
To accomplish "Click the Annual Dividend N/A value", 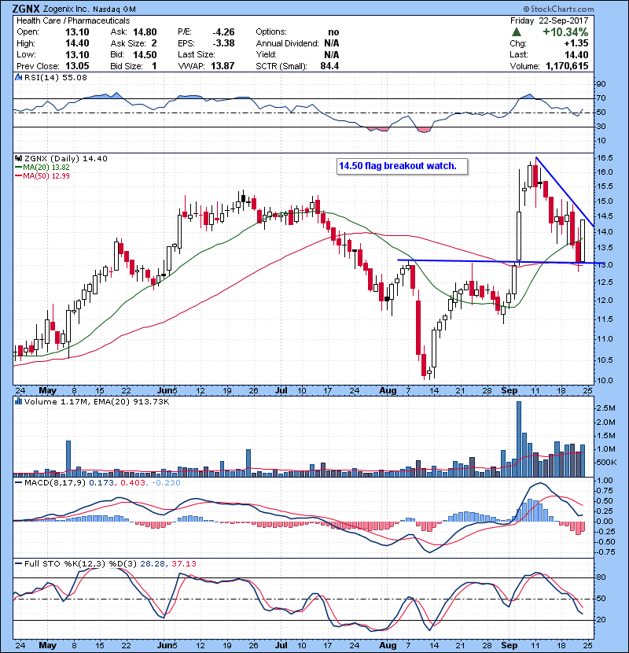I will [331, 43].
